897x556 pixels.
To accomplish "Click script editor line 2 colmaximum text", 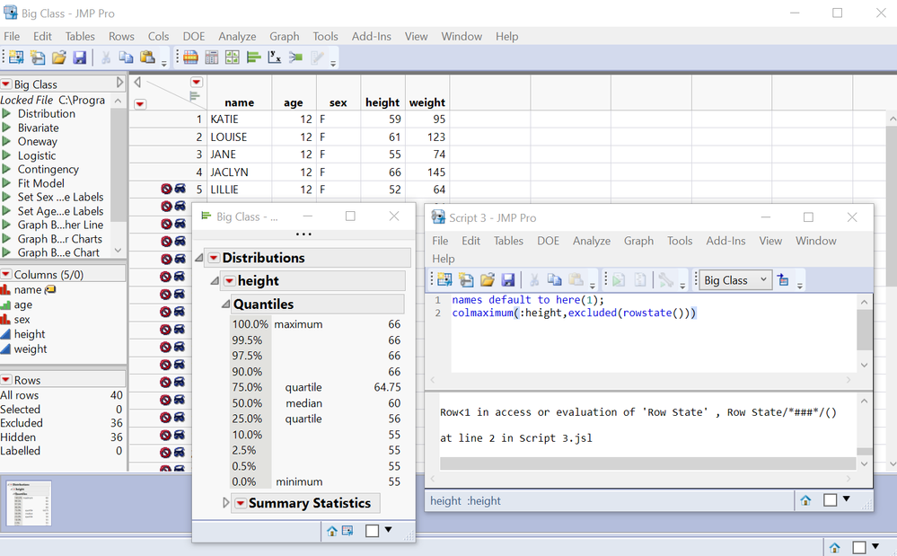I will (574, 313).
